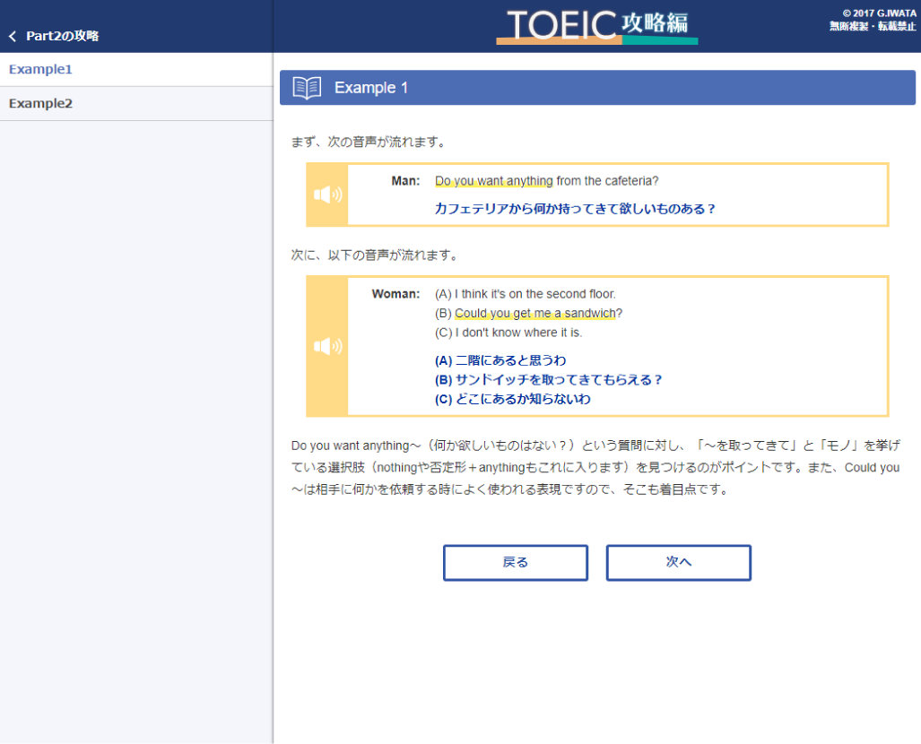Play the Woman's answer choices audio speaker icon

(x=327, y=346)
